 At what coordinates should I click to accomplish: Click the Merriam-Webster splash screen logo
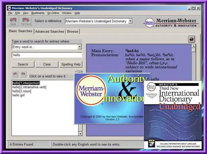pyautogui.click(x=91, y=90)
